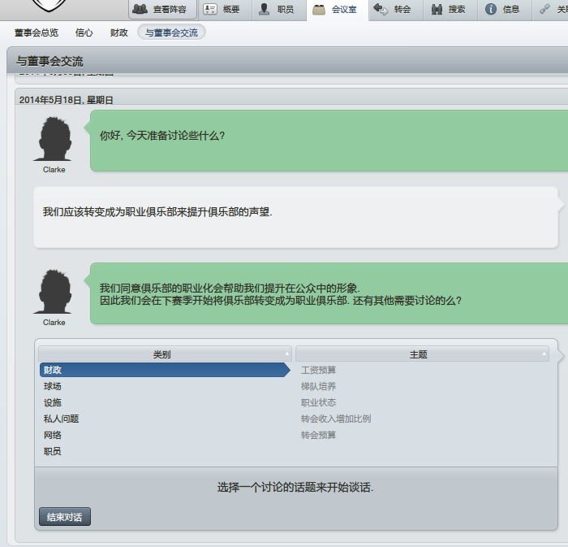568x547 pixels.
Task: Click the information circle icon
Action: [491, 9]
